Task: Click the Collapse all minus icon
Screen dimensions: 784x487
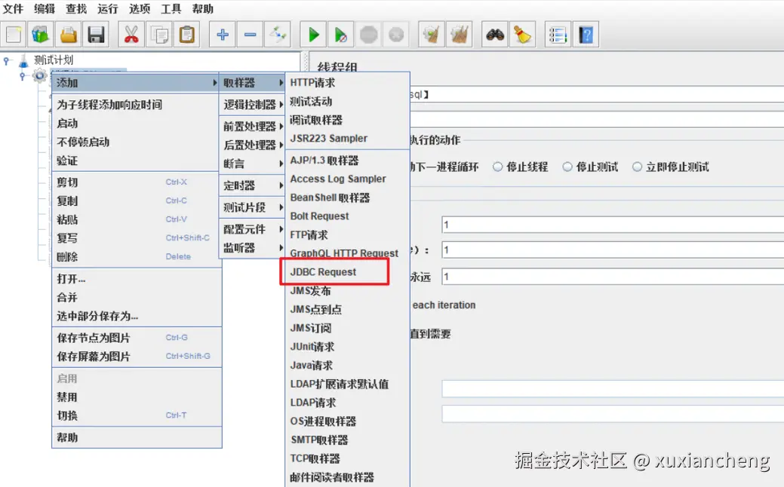Action: (x=250, y=35)
